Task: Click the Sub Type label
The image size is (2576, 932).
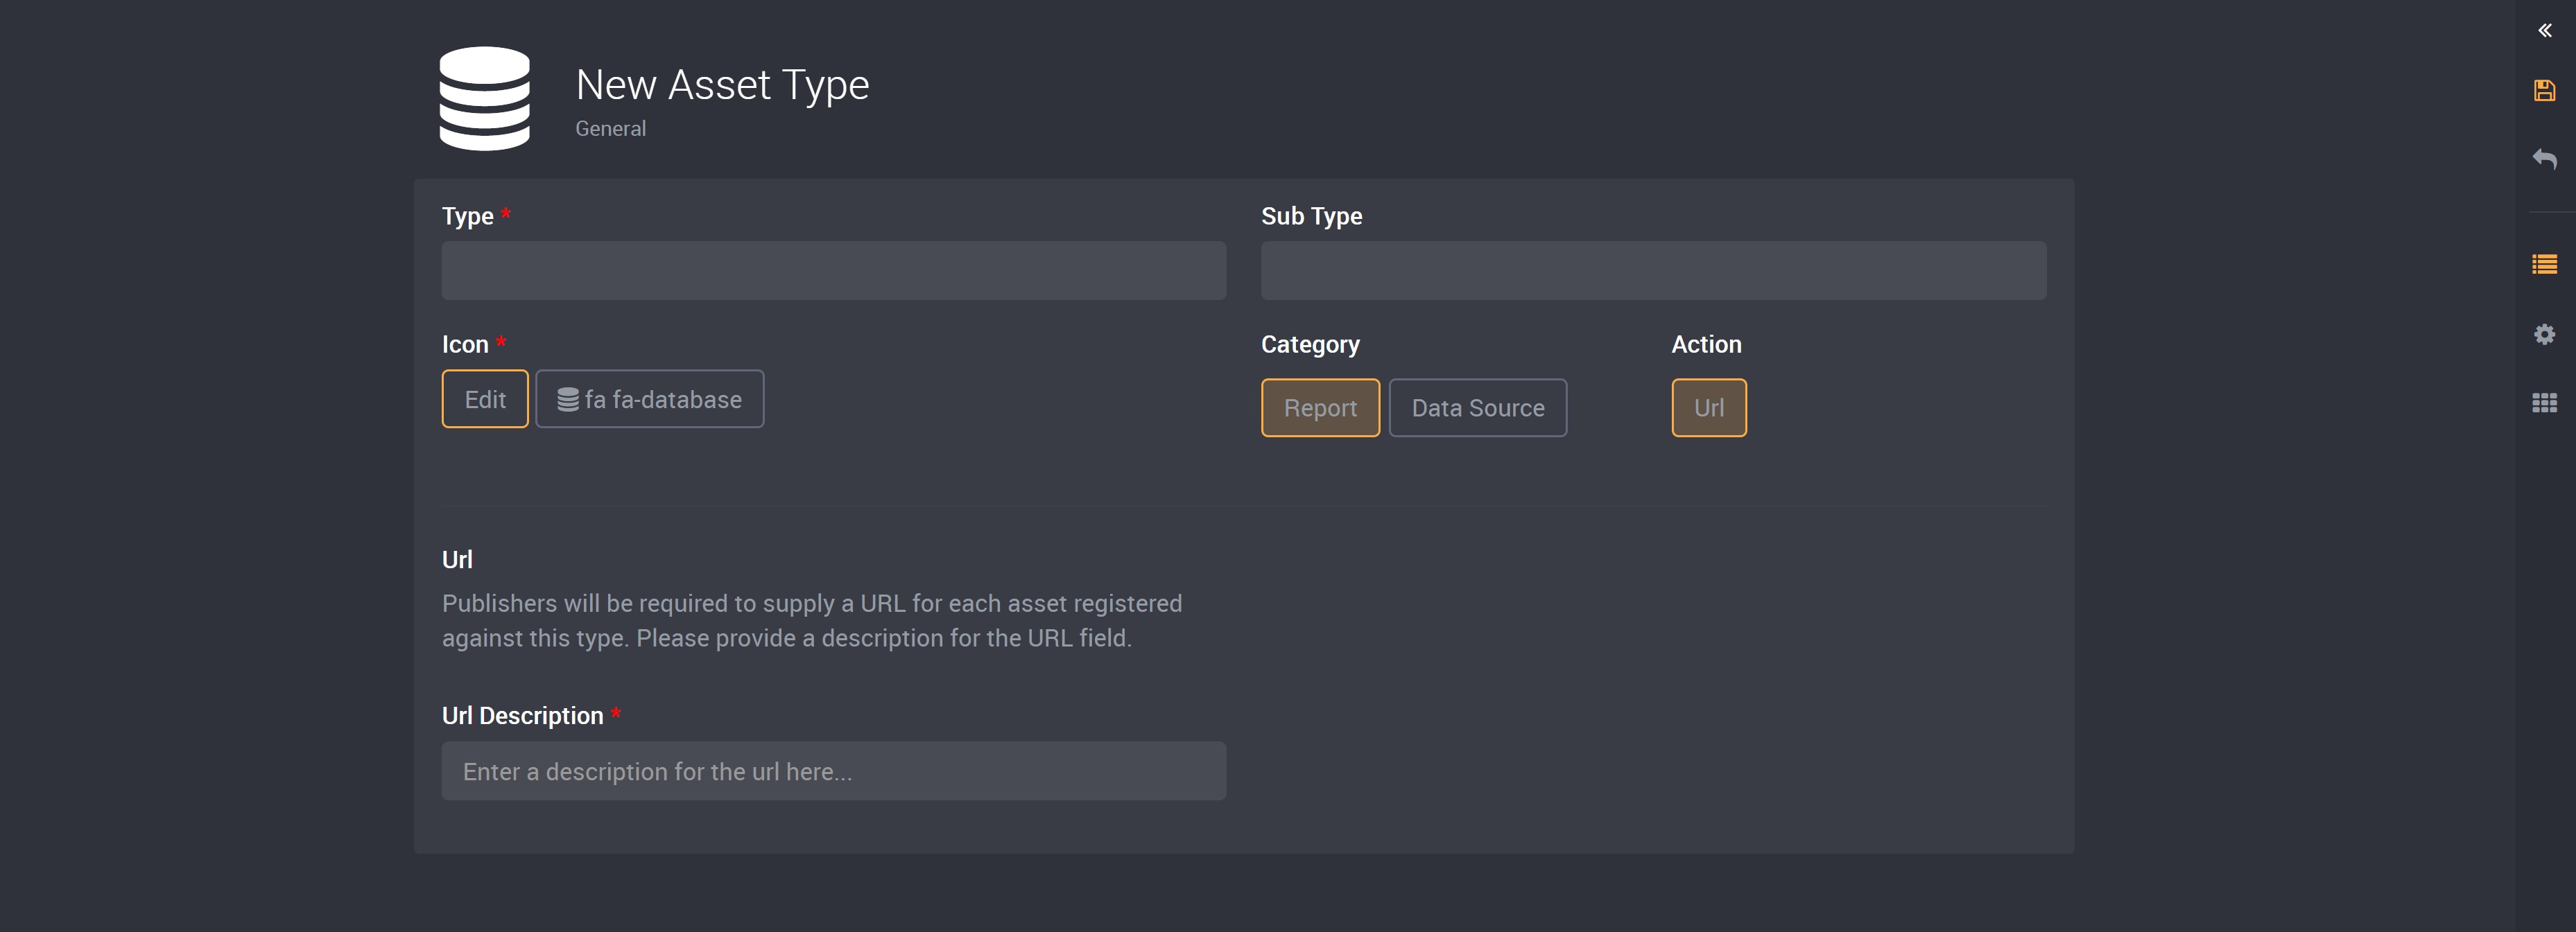Action: [1311, 216]
